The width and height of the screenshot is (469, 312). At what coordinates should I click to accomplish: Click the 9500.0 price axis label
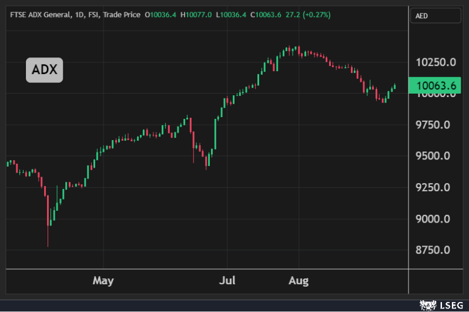[433, 156]
